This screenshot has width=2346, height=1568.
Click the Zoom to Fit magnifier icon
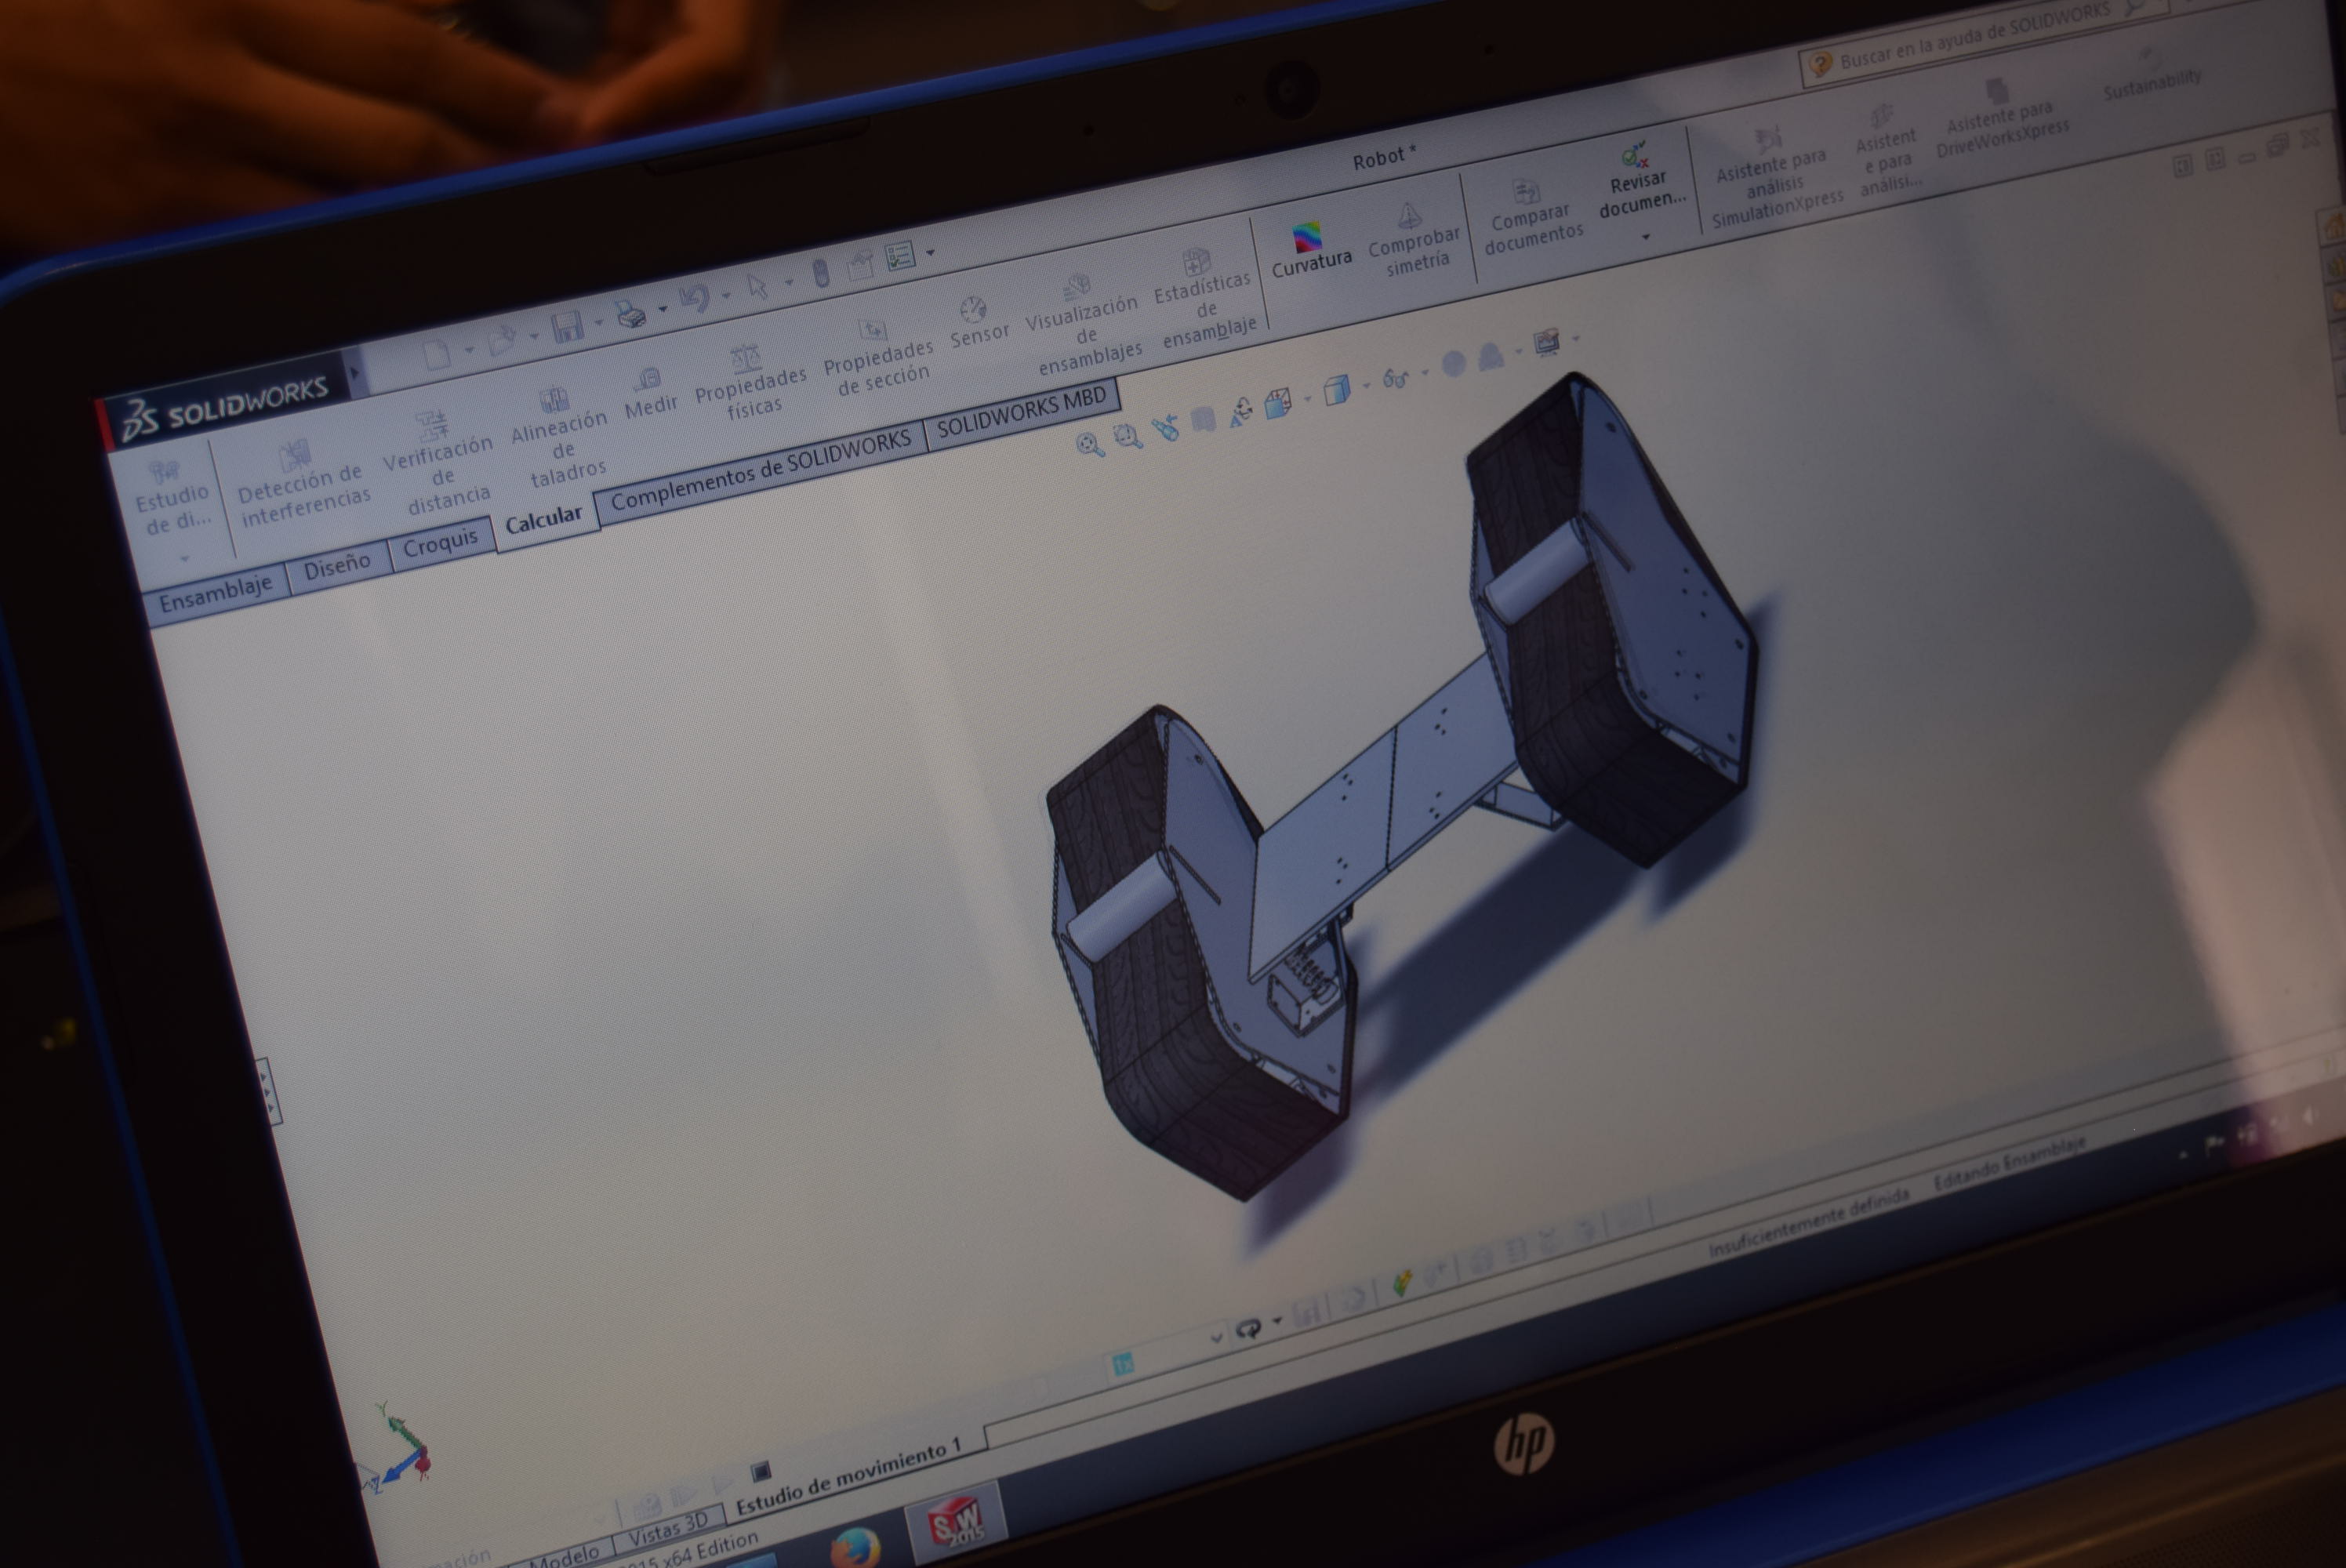[x=1089, y=445]
